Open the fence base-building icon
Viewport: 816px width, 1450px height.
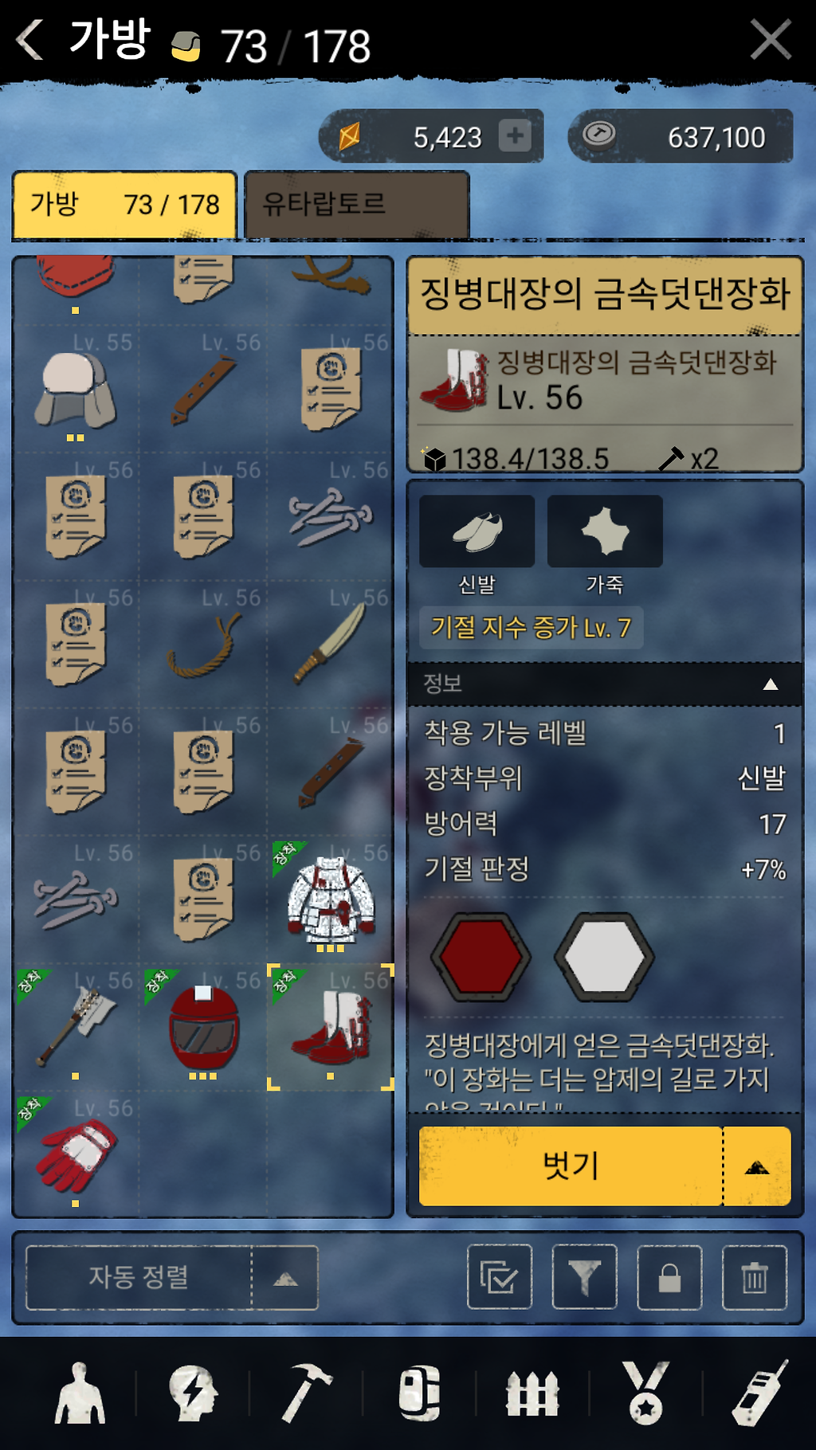pyautogui.click(x=532, y=1393)
